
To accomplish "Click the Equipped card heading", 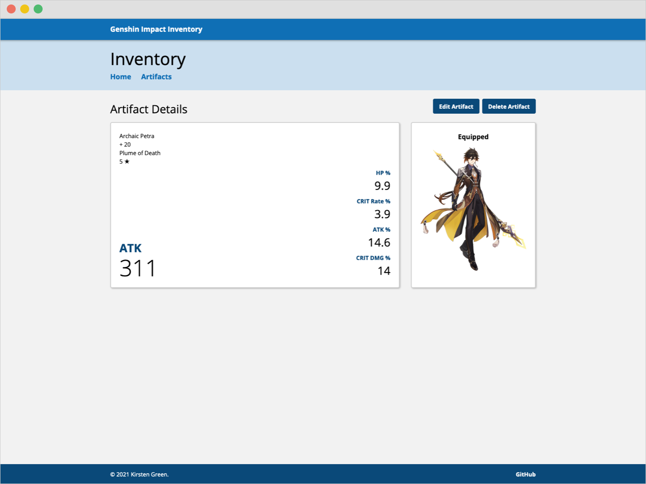I will 473,137.
